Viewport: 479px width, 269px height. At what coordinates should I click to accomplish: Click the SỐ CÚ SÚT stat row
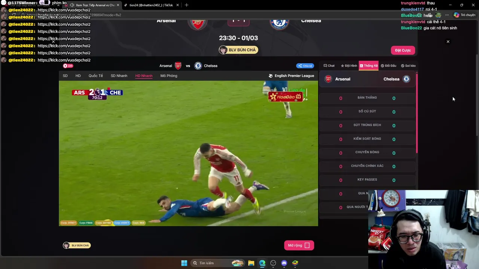pos(367,112)
